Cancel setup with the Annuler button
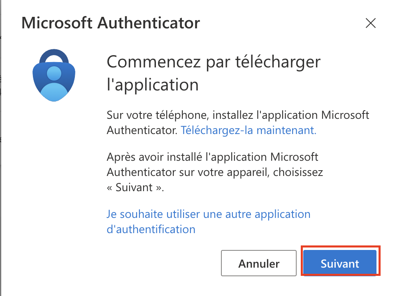Image resolution: width=395 pixels, height=296 pixels. point(259,263)
